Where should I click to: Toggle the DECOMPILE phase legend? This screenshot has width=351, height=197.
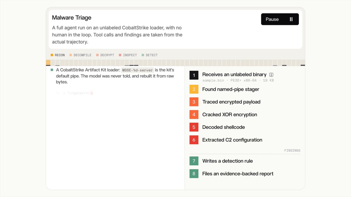click(80, 55)
